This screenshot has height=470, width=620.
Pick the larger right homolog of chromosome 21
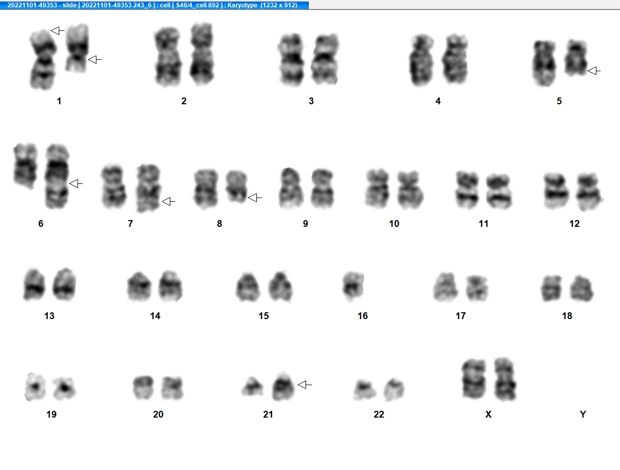[x=283, y=387]
